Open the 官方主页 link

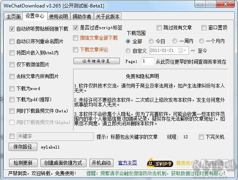coord(128,163)
